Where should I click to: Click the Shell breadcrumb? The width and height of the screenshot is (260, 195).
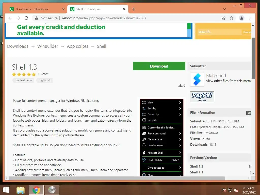(x=102, y=46)
